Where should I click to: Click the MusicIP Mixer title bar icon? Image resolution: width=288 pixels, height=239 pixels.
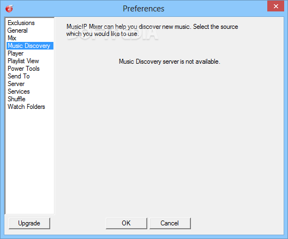[x=9, y=9]
